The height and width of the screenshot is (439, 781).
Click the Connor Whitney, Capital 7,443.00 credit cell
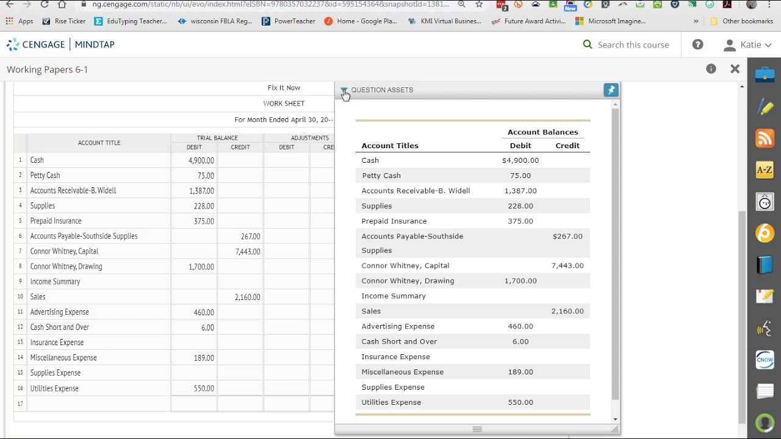240,251
